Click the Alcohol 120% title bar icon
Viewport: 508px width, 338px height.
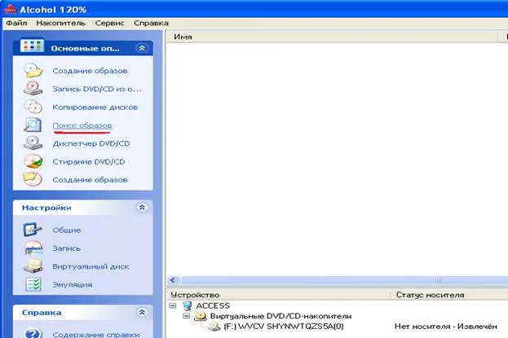tap(10, 9)
